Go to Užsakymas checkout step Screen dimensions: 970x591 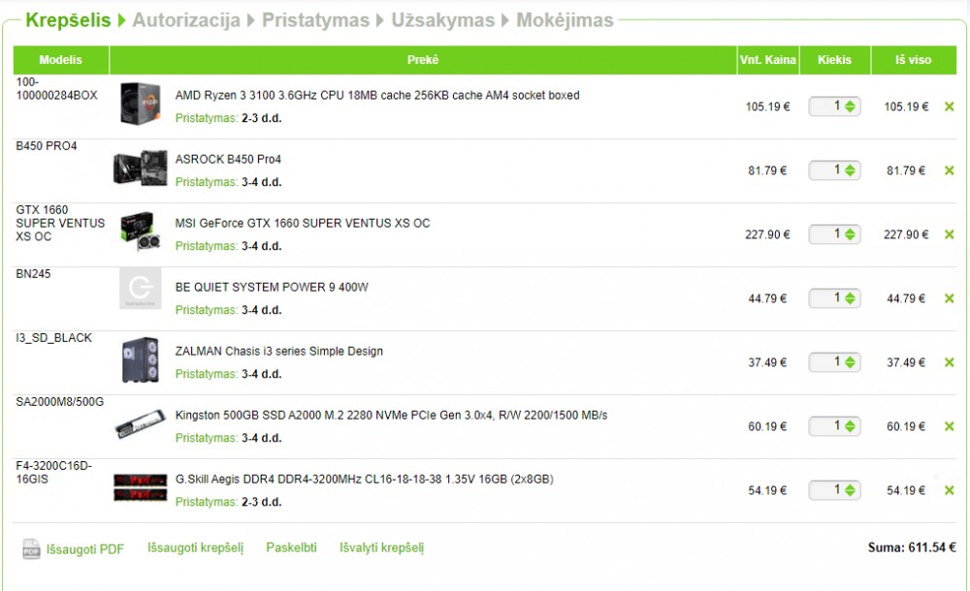click(x=443, y=19)
